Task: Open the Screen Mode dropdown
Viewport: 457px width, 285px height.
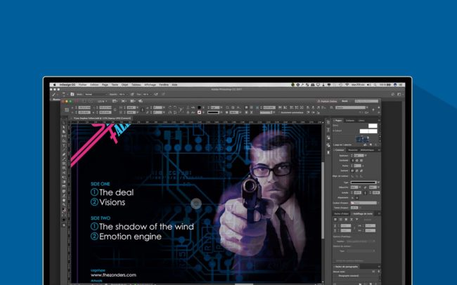Action: tap(124, 101)
